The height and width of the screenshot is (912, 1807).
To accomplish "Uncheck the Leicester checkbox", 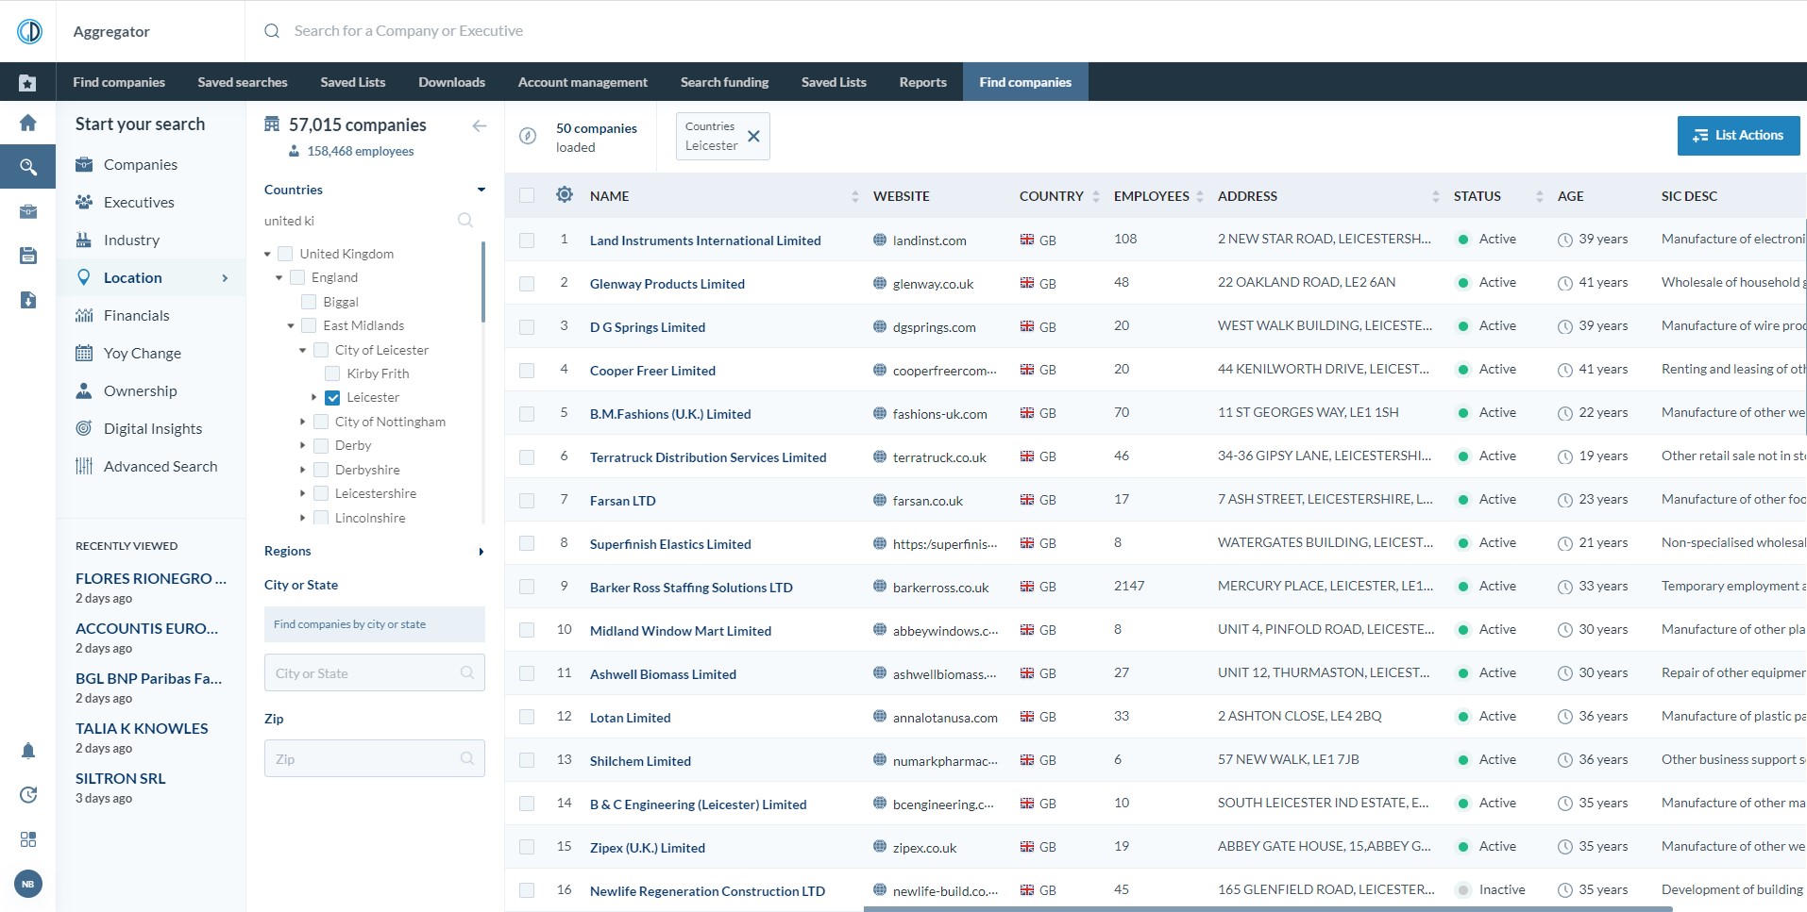I will [x=332, y=398].
